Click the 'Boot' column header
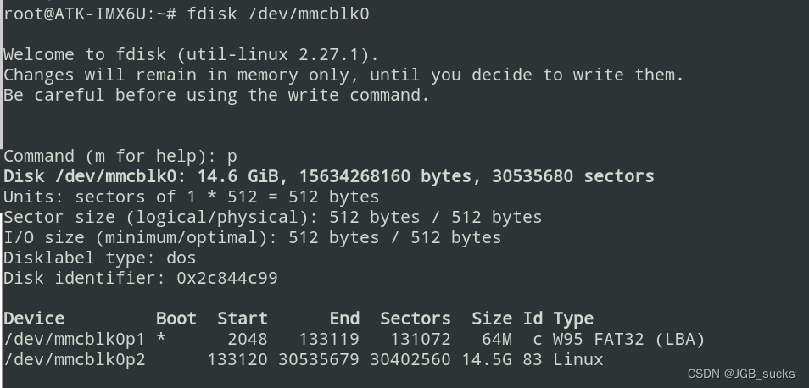Screen dimensions: 809x388 coord(176,319)
